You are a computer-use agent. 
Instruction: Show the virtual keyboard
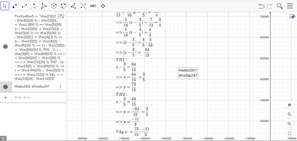pos(3,138)
